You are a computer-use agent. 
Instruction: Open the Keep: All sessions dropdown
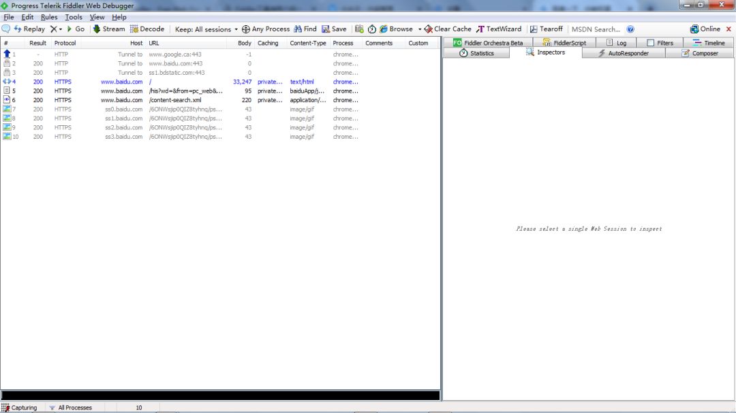tap(206, 29)
